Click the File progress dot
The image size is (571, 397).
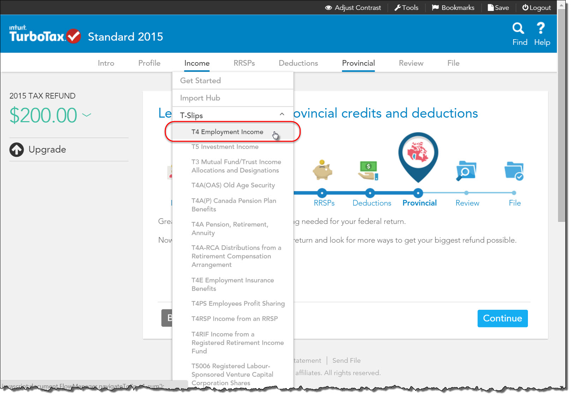(x=514, y=193)
